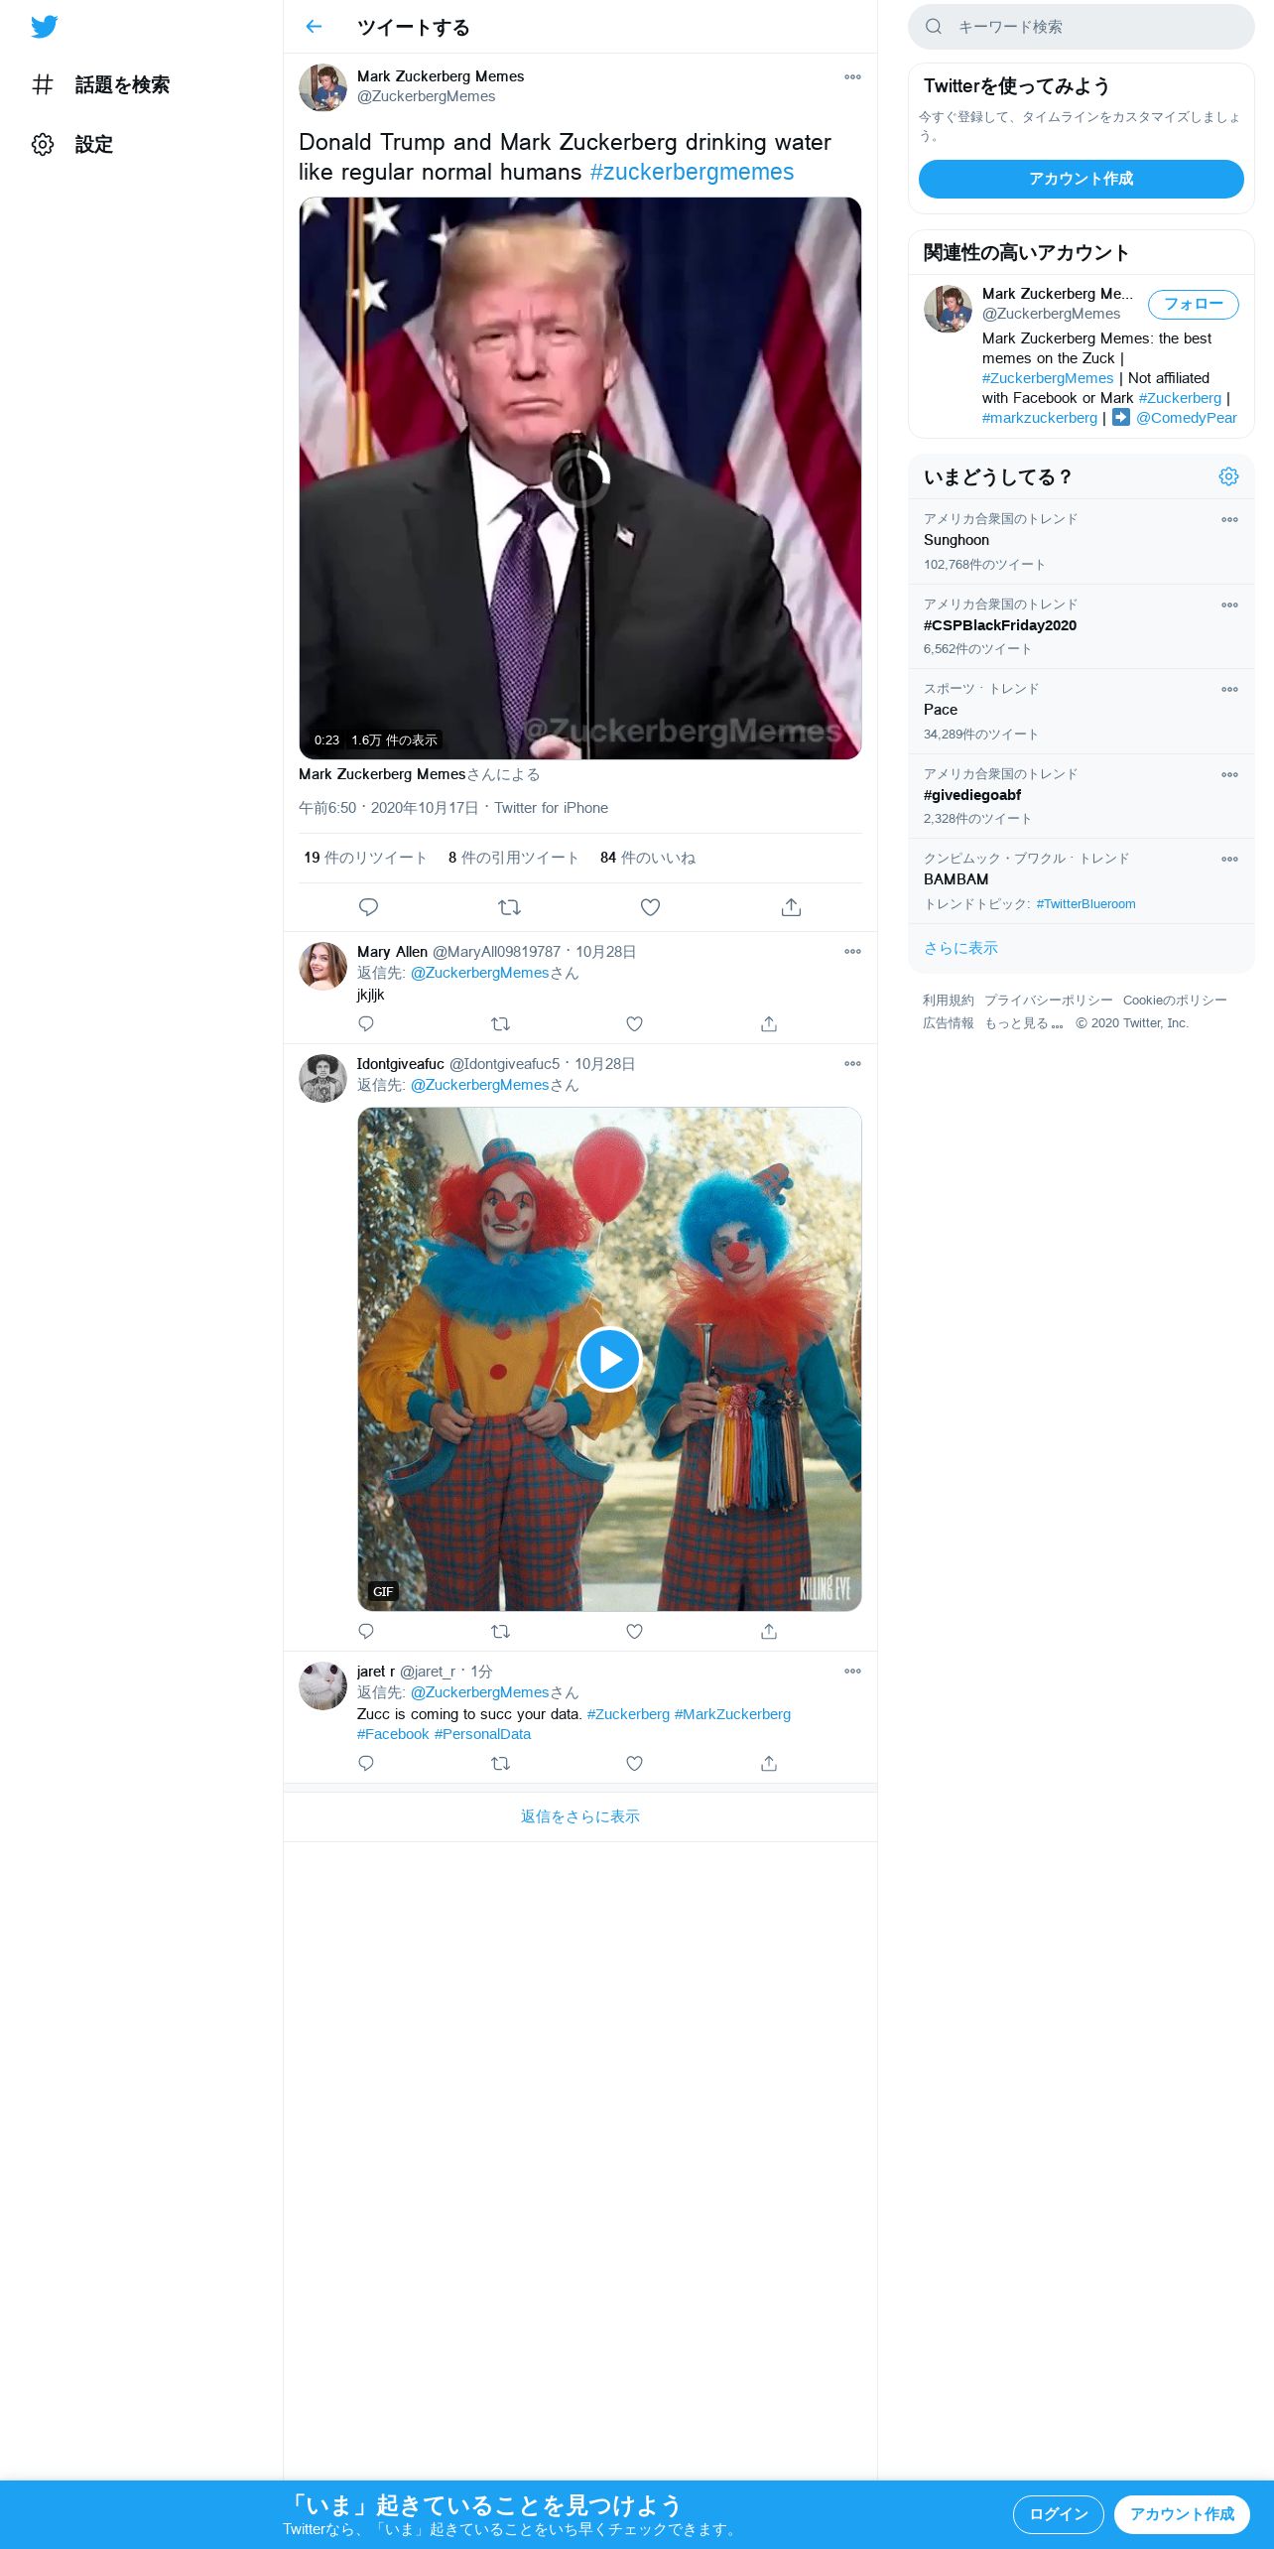
Task: Share jaret r's reply
Action: (x=769, y=1763)
